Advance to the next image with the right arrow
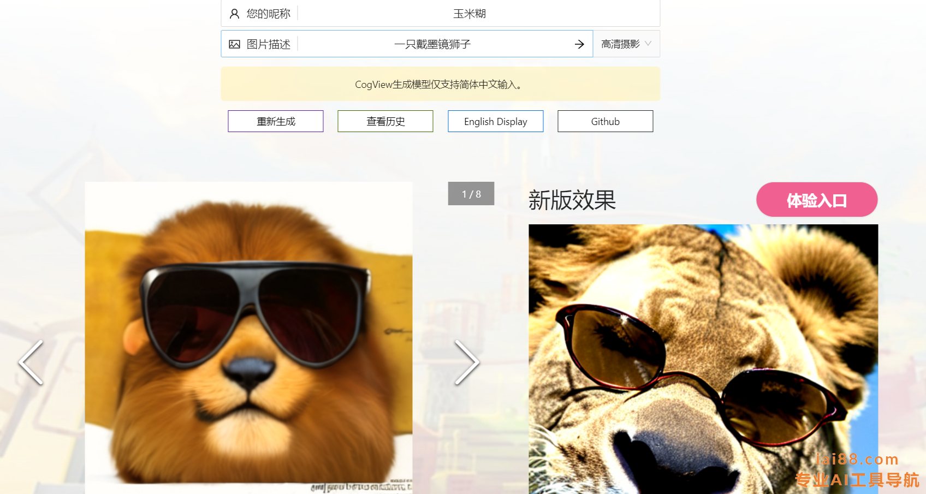 coord(467,362)
